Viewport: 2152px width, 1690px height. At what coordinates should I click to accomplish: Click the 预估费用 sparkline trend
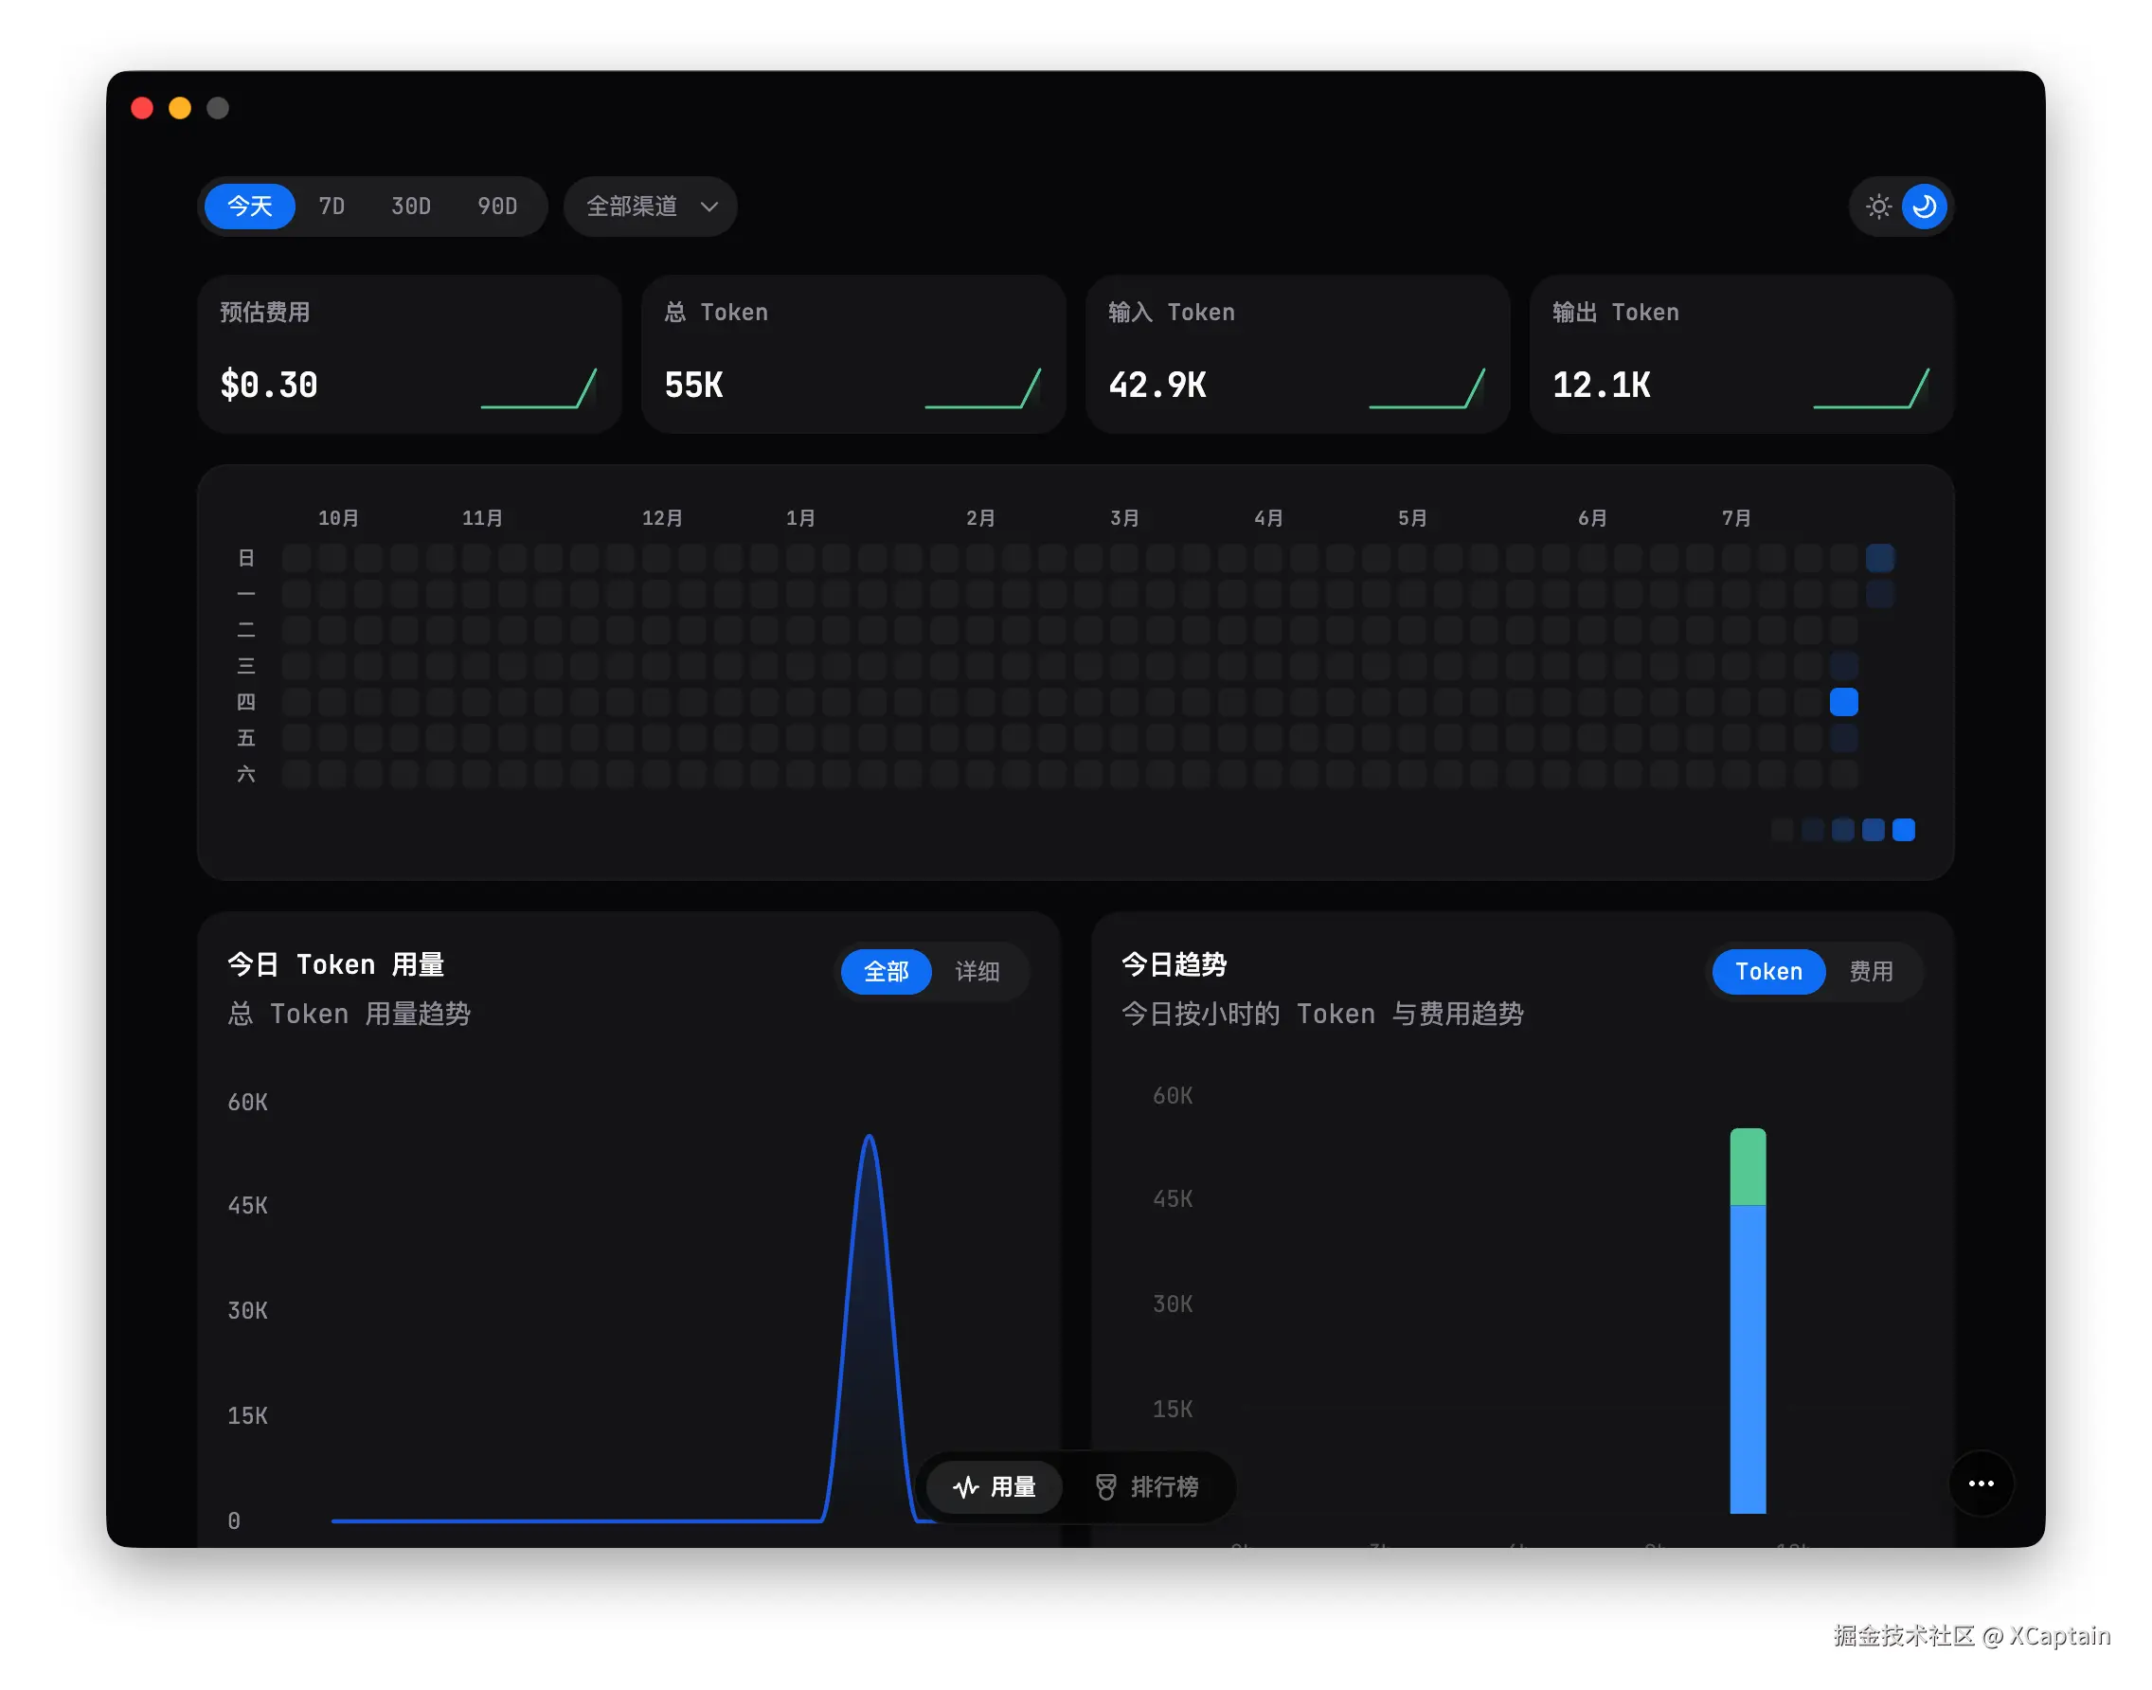(x=538, y=387)
